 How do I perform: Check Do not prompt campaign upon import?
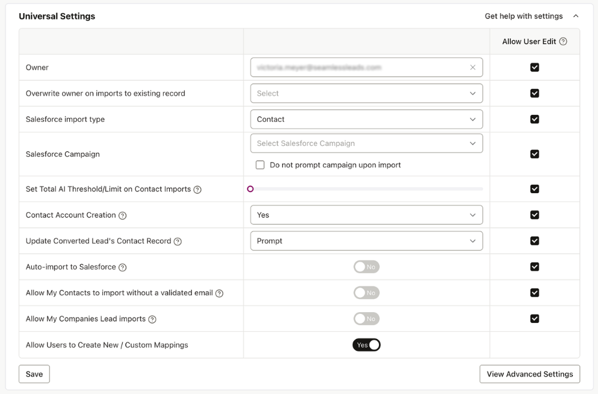pyautogui.click(x=260, y=164)
